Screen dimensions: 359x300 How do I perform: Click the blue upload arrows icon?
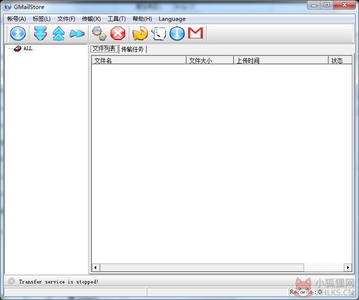click(x=59, y=34)
